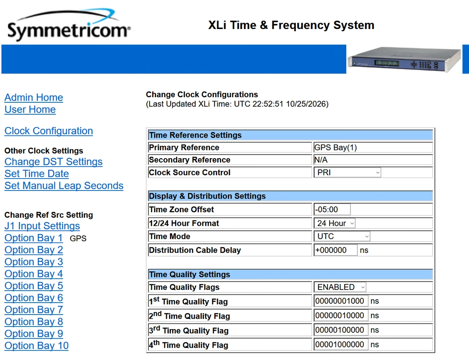
Task: Open Option Bay 3 link
Action: pyautogui.click(x=34, y=262)
